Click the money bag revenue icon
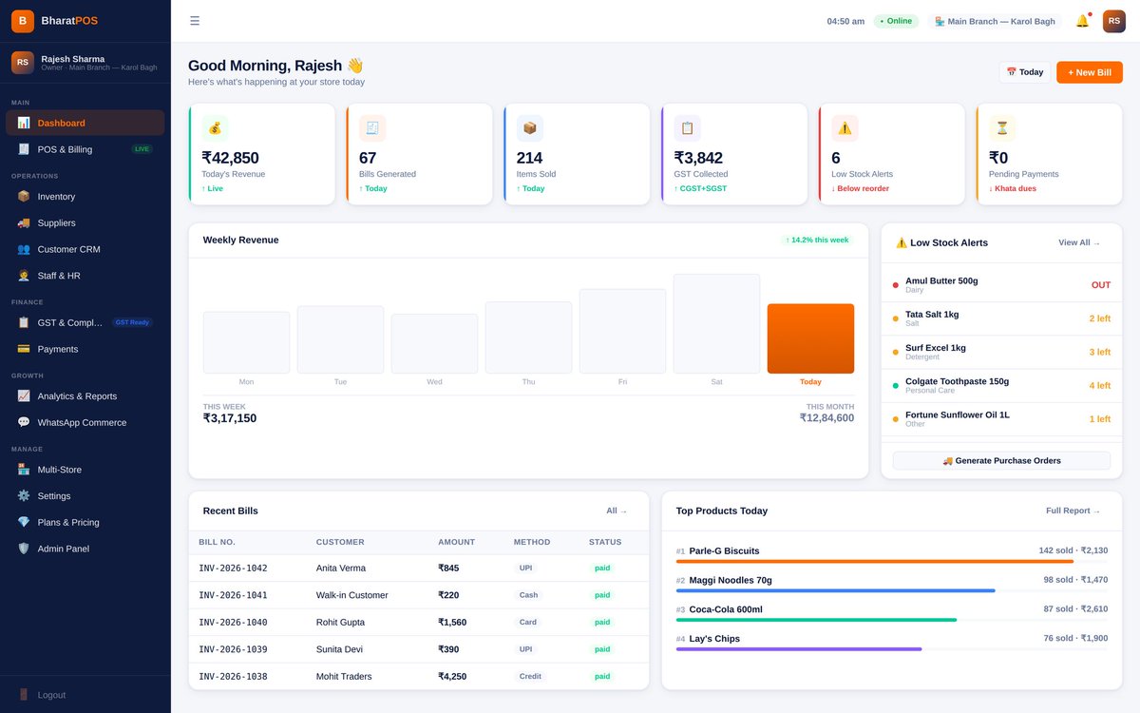This screenshot has width=1140, height=713. click(215, 128)
